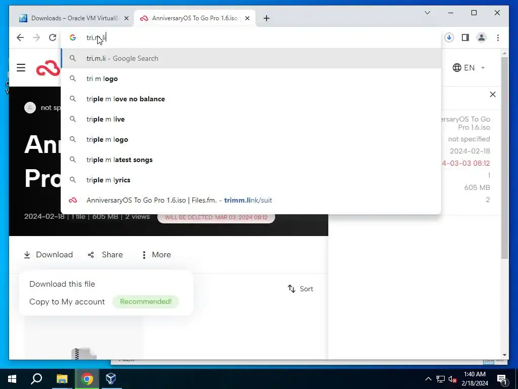Viewport: 518px width, 389px height.
Task: Close the file info side panel
Action: [x=493, y=94]
